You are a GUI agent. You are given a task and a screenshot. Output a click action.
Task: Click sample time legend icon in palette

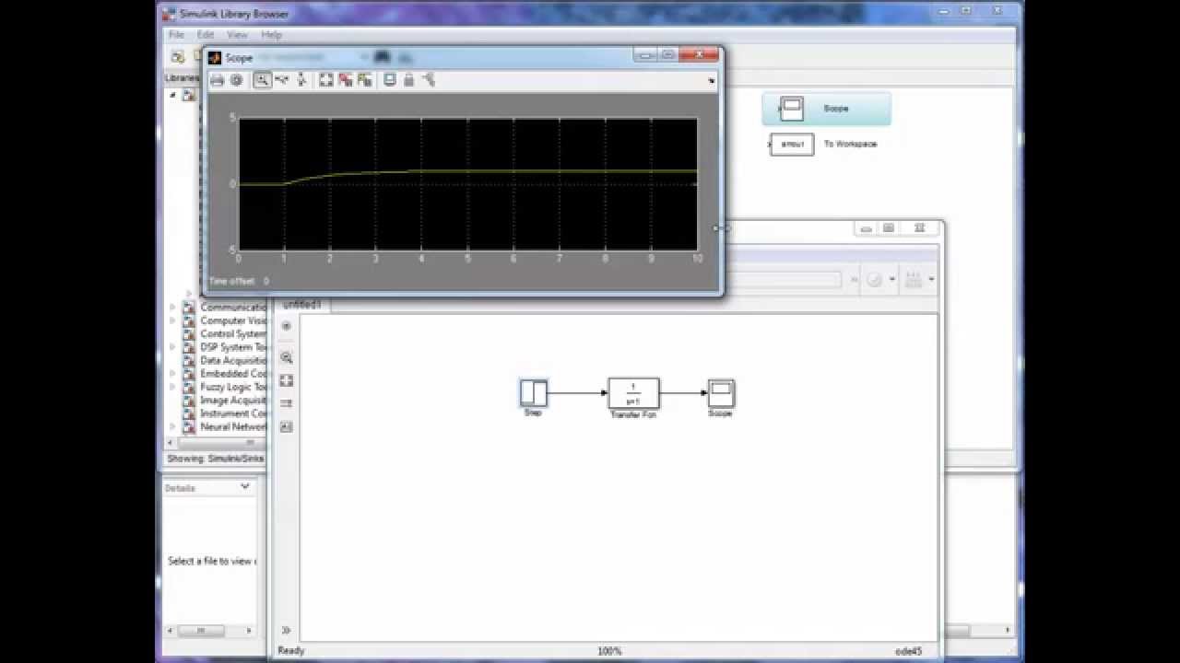[x=287, y=403]
